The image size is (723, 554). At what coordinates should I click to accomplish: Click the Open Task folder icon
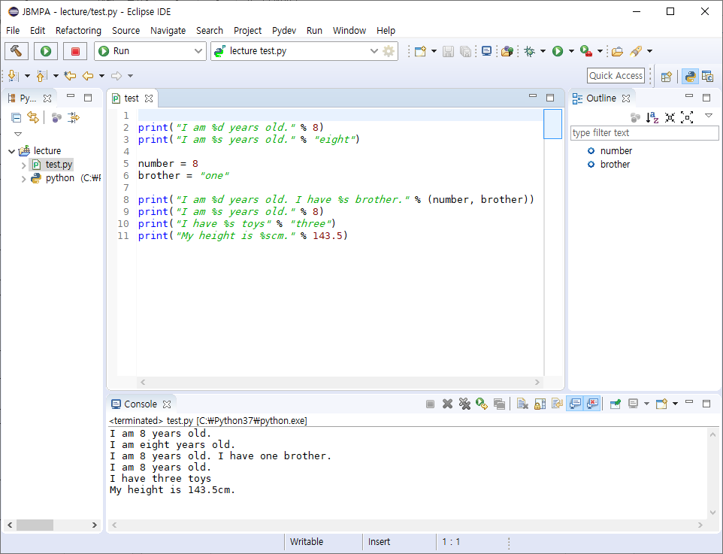point(618,51)
